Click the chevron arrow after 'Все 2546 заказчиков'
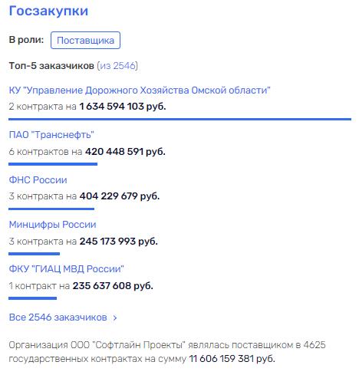 pyautogui.click(x=115, y=317)
